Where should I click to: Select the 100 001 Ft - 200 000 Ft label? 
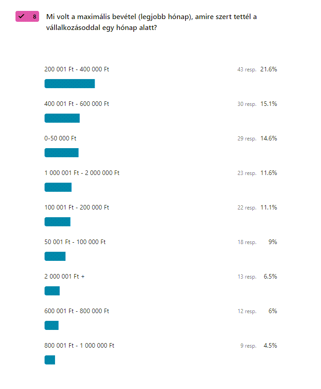pyautogui.click(x=76, y=207)
